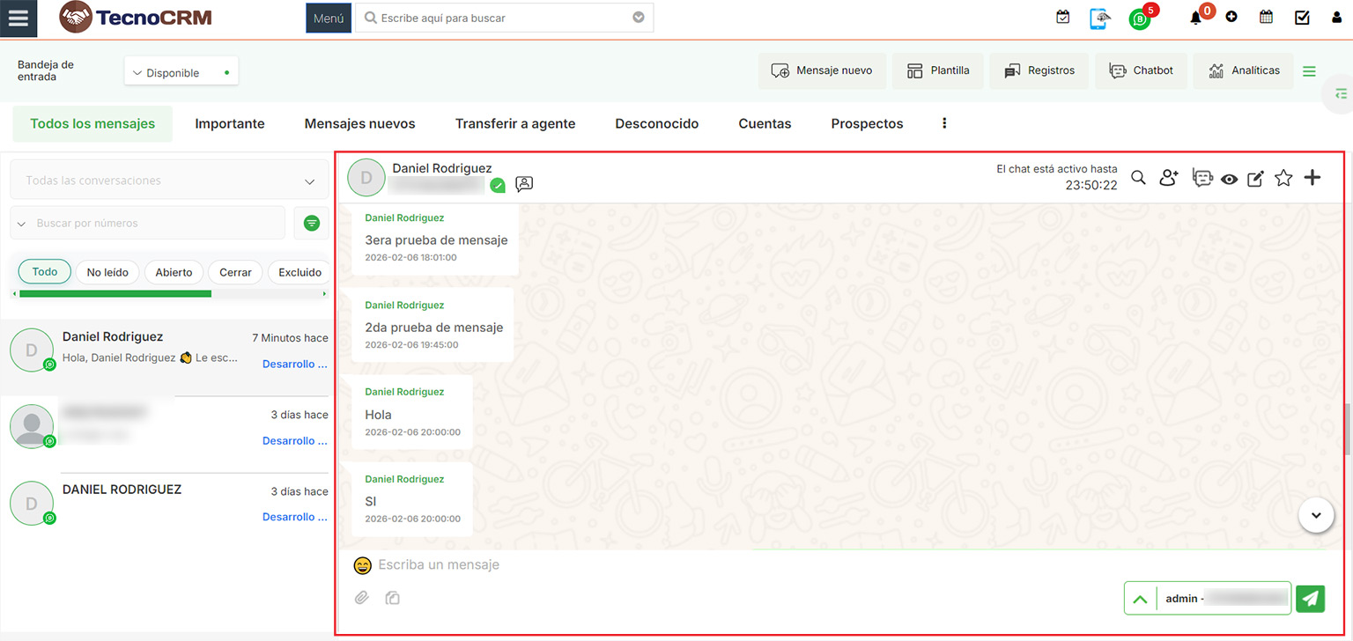Toggle the eye visibility icon in chat header

[x=1229, y=179]
